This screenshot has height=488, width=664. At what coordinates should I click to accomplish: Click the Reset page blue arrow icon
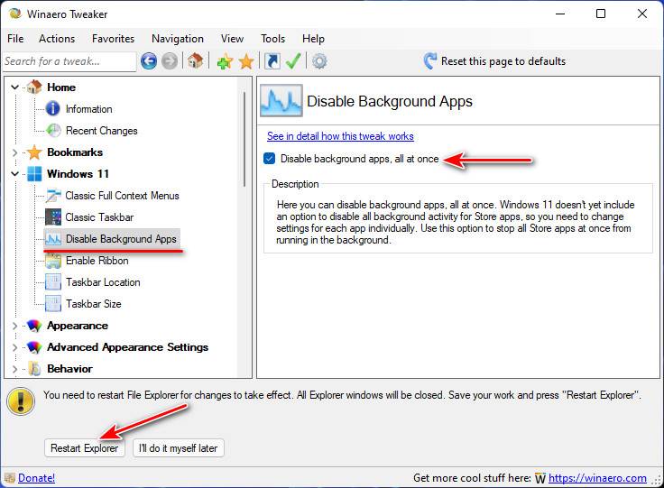(429, 61)
